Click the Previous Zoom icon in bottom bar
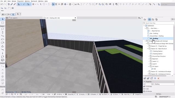Screen dimensions: 175x98 7,94
